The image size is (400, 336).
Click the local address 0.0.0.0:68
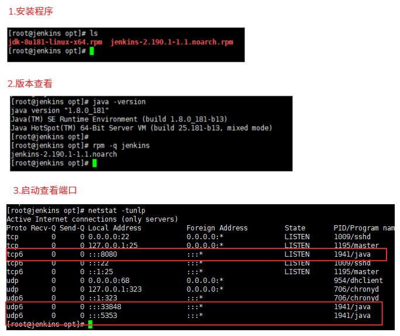click(x=109, y=281)
